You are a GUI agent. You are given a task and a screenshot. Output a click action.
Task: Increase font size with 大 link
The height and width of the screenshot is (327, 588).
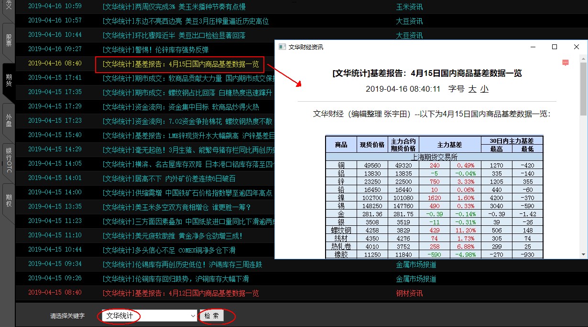[x=472, y=89]
